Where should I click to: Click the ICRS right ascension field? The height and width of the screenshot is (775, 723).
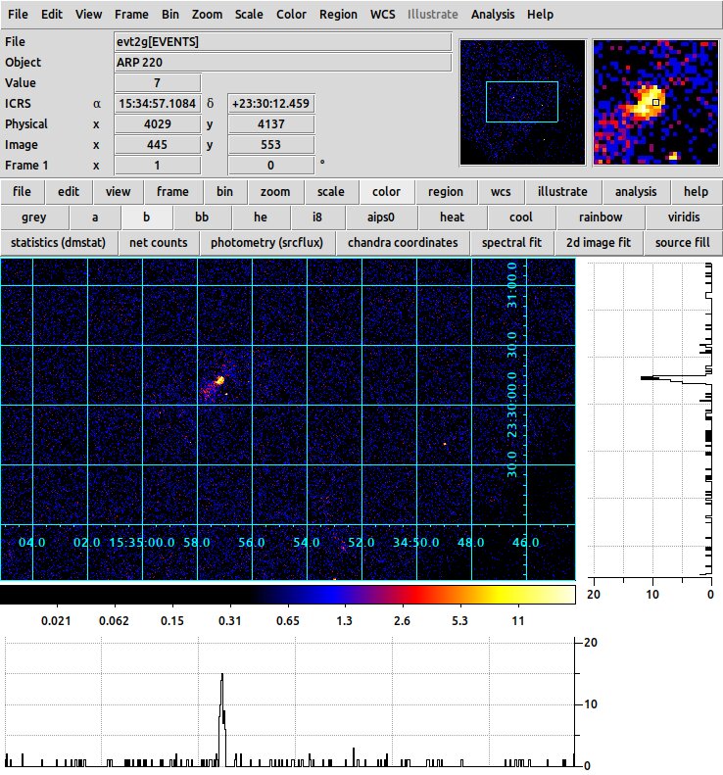pos(158,103)
